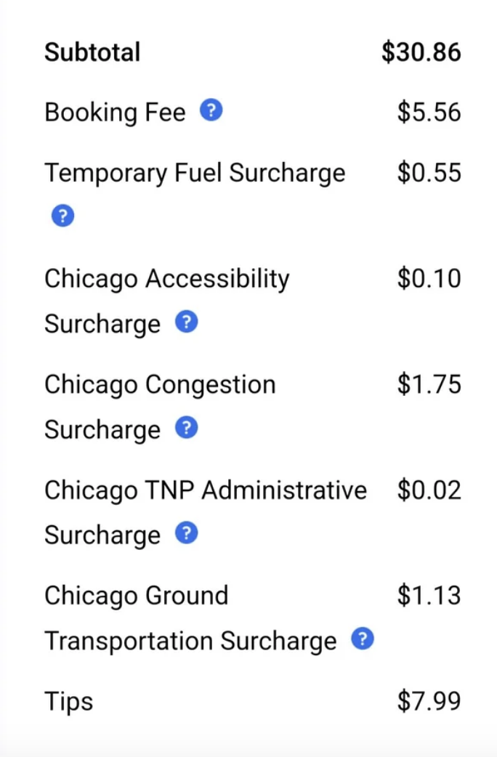Click Chicago Congestion Surcharge label text

[x=160, y=384]
